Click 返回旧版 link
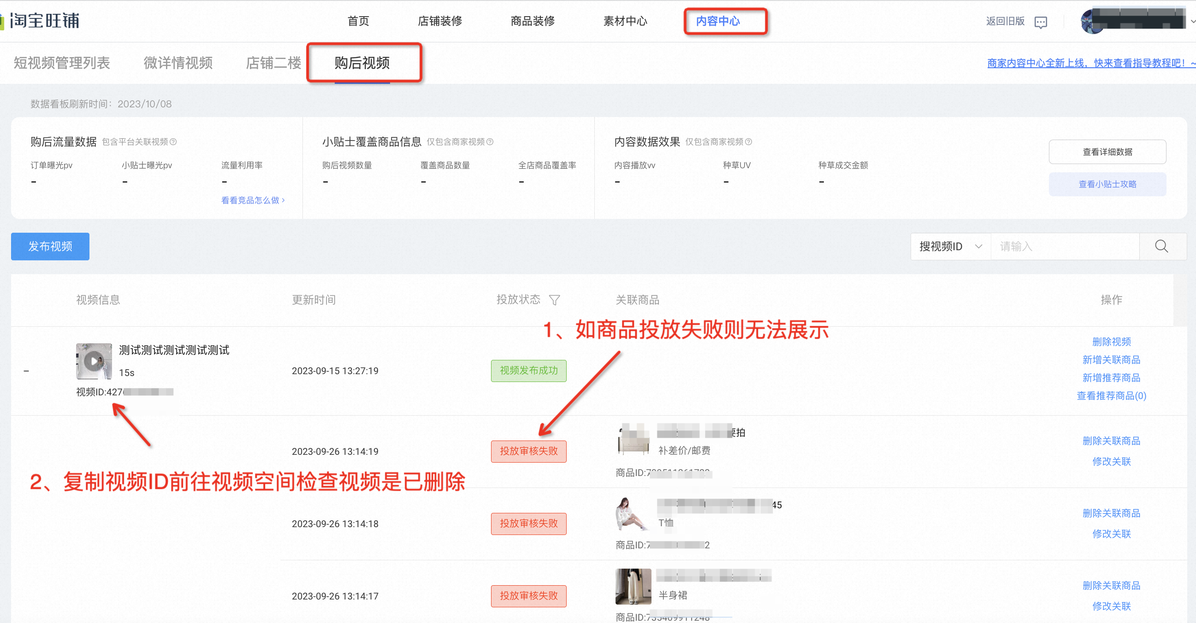Image resolution: width=1196 pixels, height=623 pixels. click(x=1005, y=21)
